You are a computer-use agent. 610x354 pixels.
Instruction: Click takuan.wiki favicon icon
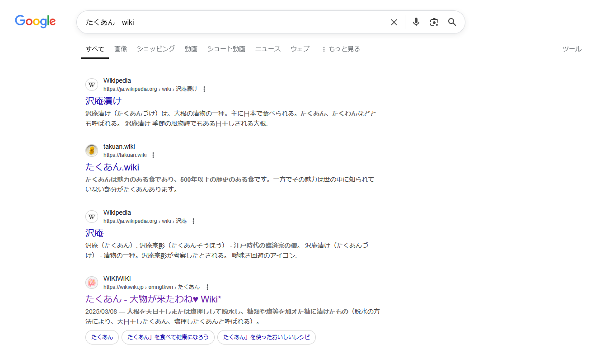pyautogui.click(x=92, y=151)
